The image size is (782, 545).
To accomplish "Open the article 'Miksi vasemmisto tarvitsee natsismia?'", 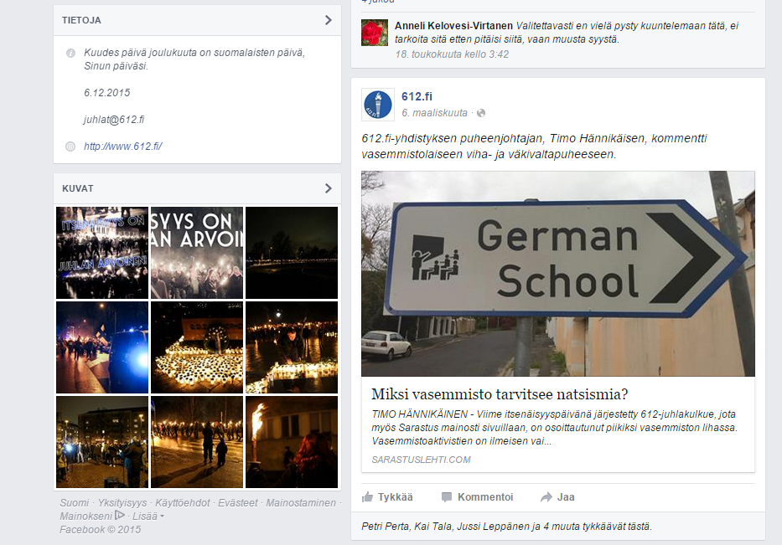I will [500, 394].
